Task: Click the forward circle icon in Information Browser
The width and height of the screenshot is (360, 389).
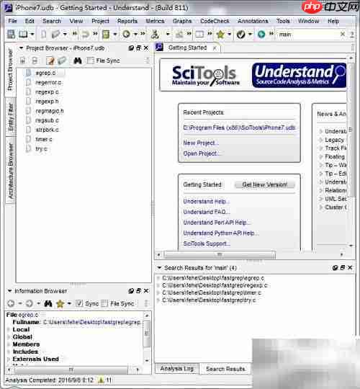Action: tap(30, 303)
